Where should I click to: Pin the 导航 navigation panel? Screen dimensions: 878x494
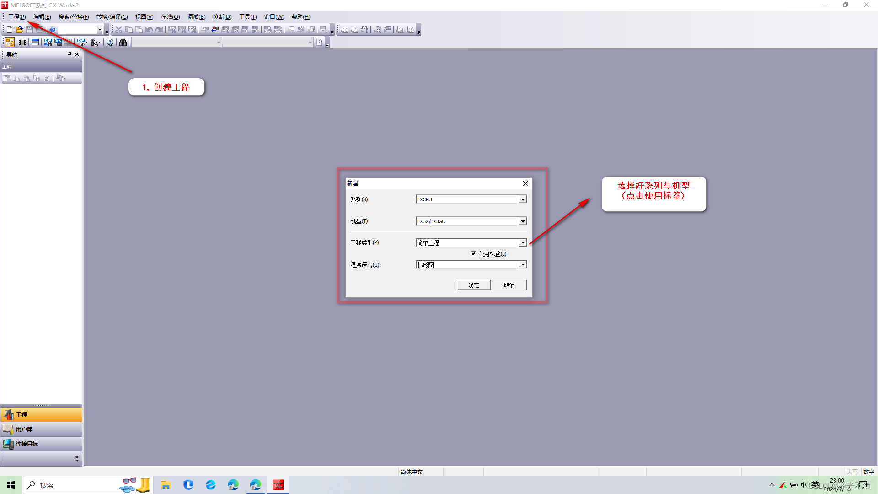pos(70,54)
